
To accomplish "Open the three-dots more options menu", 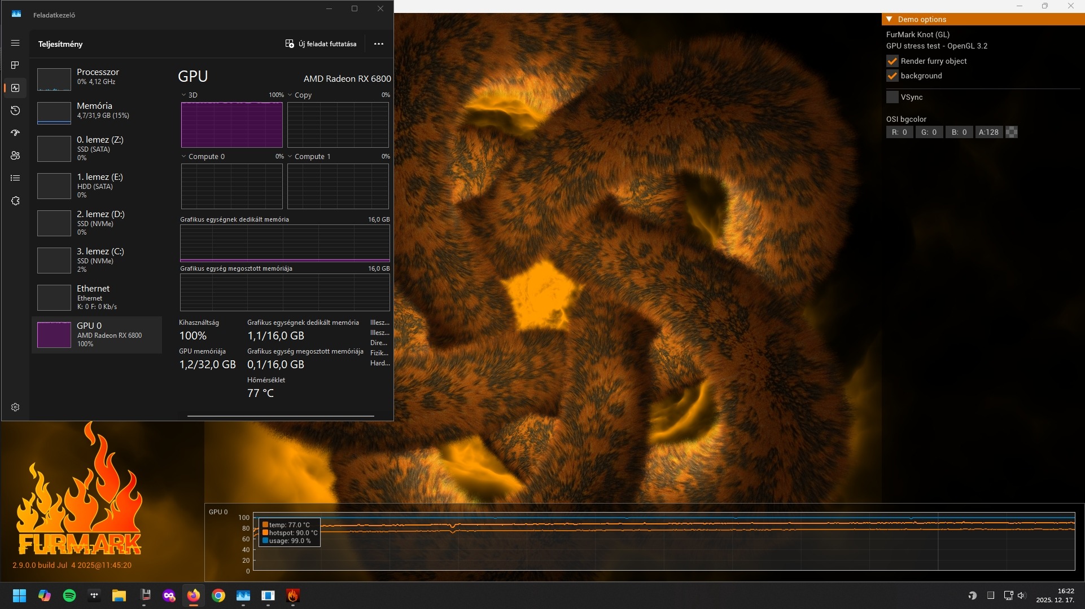I will click(379, 43).
